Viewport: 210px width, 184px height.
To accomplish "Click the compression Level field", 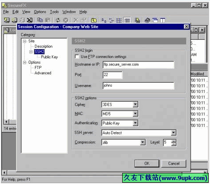I will (167, 142).
